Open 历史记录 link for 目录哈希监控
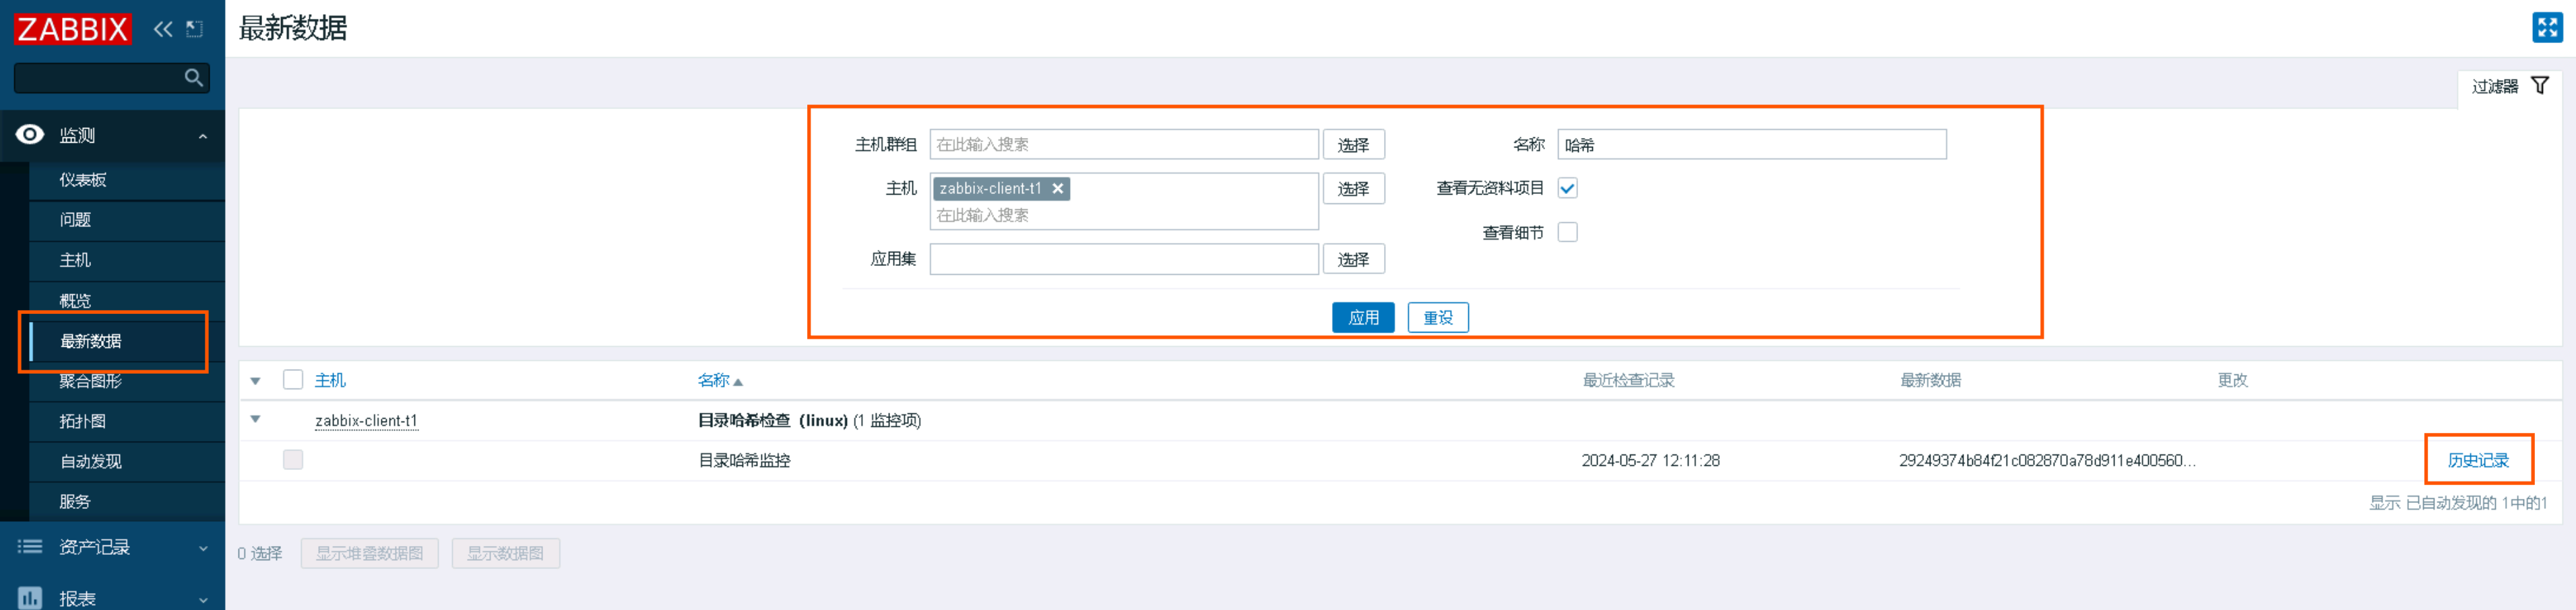 pos(2477,460)
